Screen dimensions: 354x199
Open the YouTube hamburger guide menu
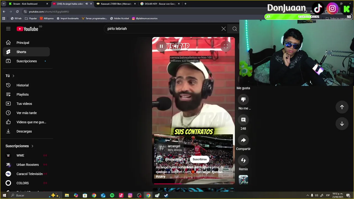(8, 29)
